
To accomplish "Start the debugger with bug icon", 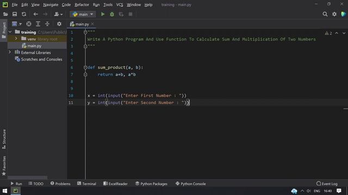I will point(112,14).
